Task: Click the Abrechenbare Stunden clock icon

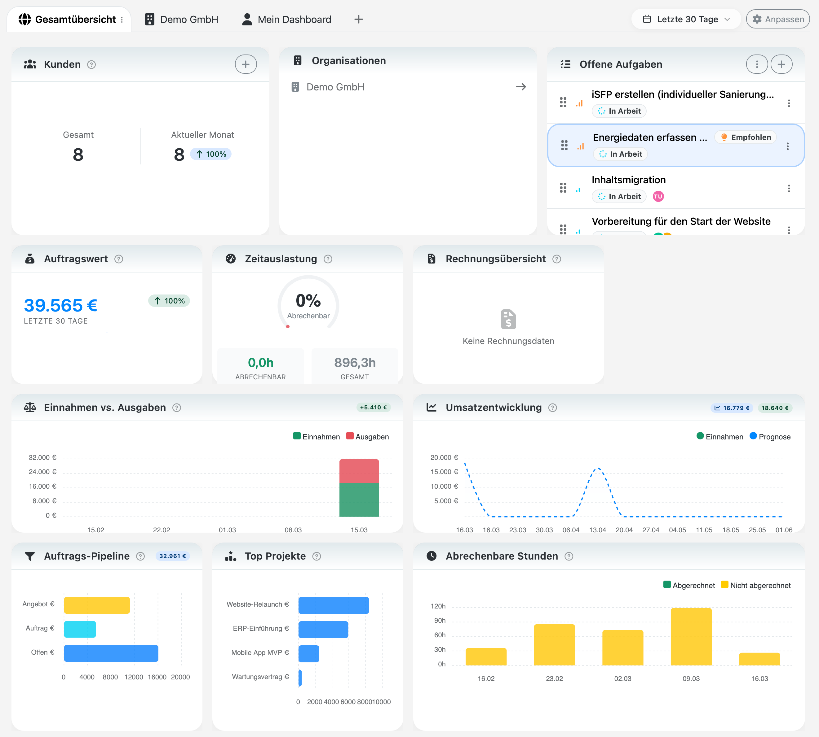Action: pyautogui.click(x=432, y=556)
